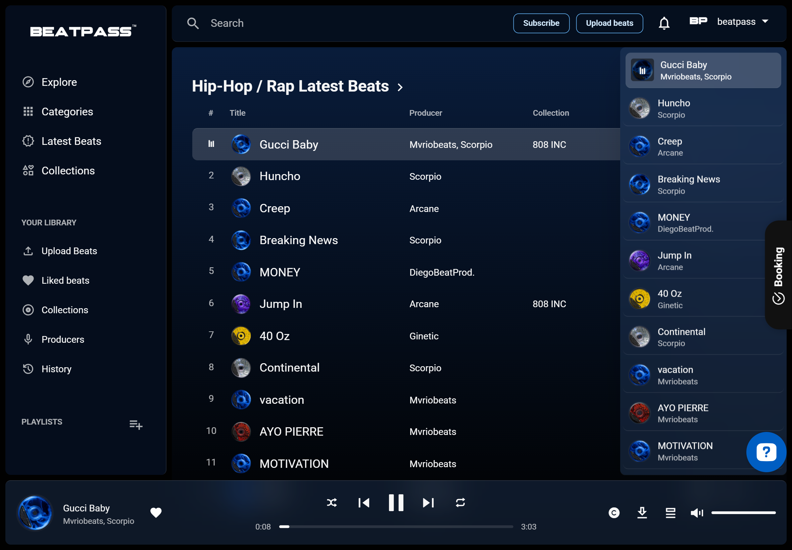Click vacation title in track list
This screenshot has height=550, width=792.
[x=282, y=400]
